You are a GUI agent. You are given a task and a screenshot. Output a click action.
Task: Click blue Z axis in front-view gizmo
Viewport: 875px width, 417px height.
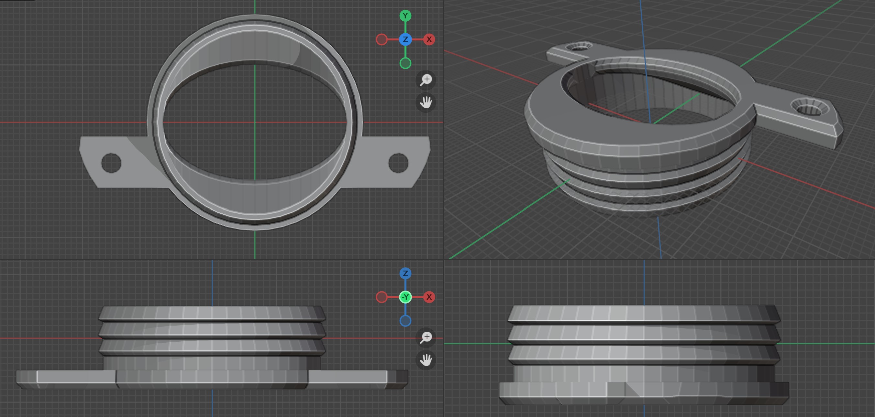point(405,273)
